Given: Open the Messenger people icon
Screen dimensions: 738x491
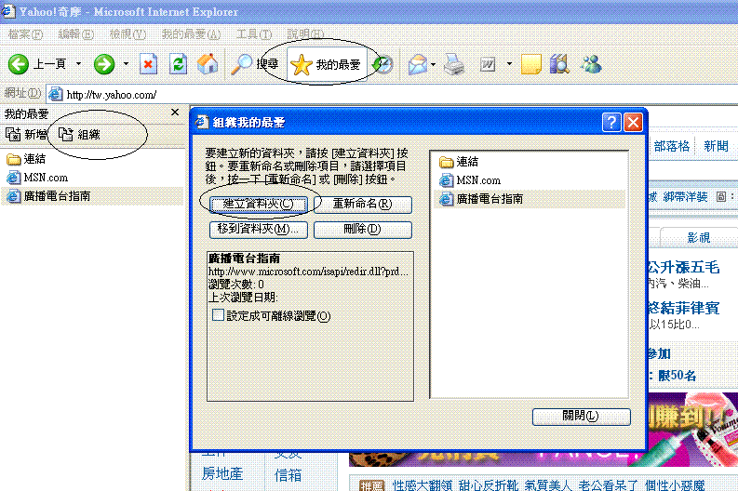Looking at the screenshot, I should pos(590,64).
